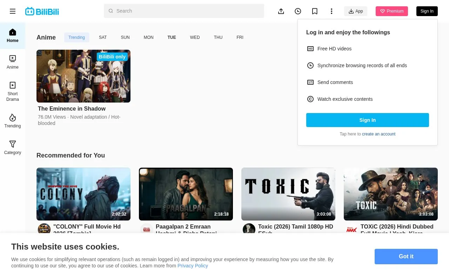This screenshot has width=449, height=280.
Task: Click the HD icon beside Free HD videos
Action: point(310,49)
